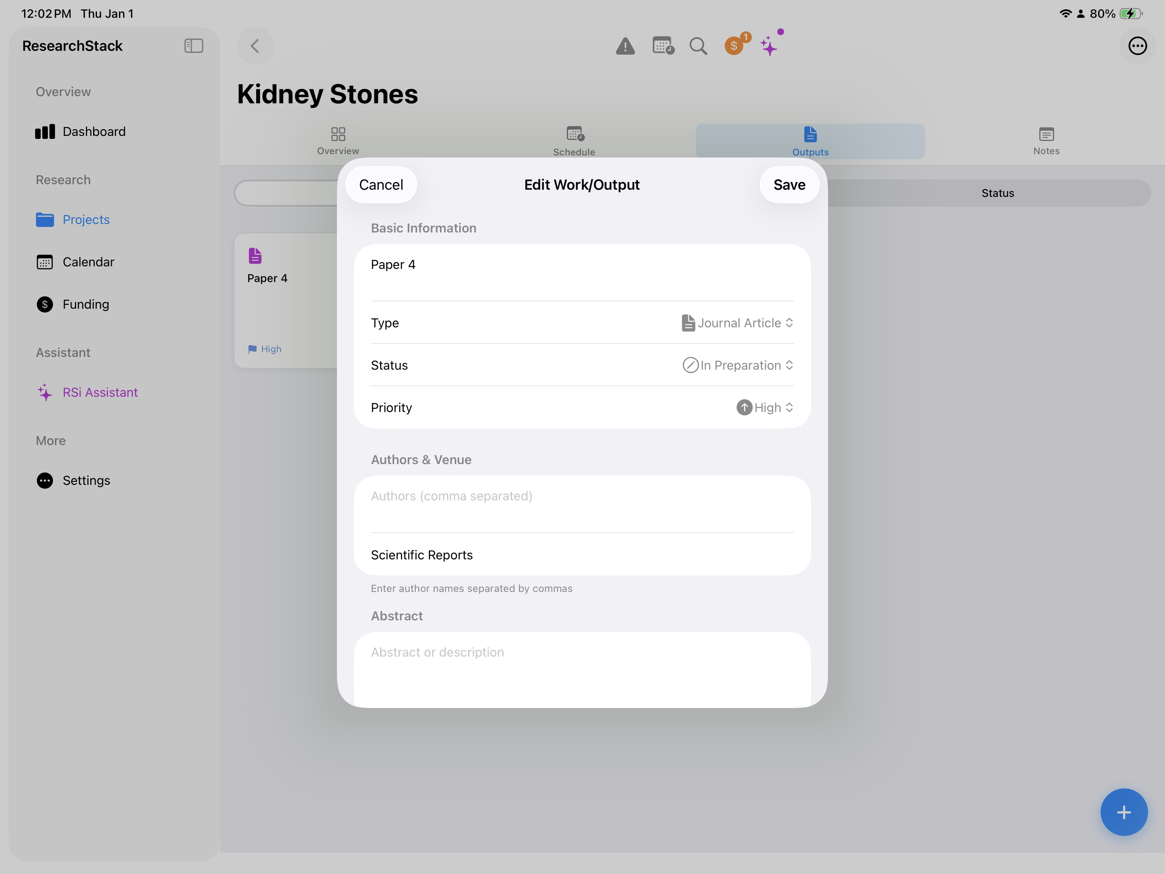The height and width of the screenshot is (874, 1165).
Task: Open the more options ellipsis icon
Action: tap(1137, 46)
